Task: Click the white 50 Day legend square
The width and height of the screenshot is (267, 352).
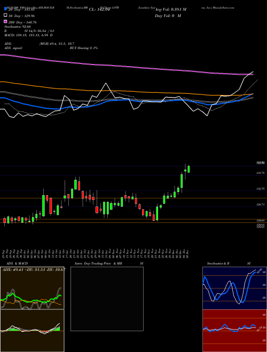Action: pyautogui.click(x=6, y=15)
